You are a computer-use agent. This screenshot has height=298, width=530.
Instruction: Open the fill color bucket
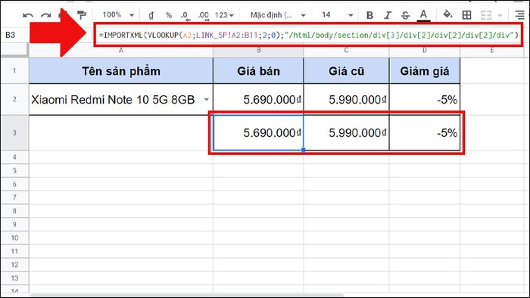click(448, 14)
